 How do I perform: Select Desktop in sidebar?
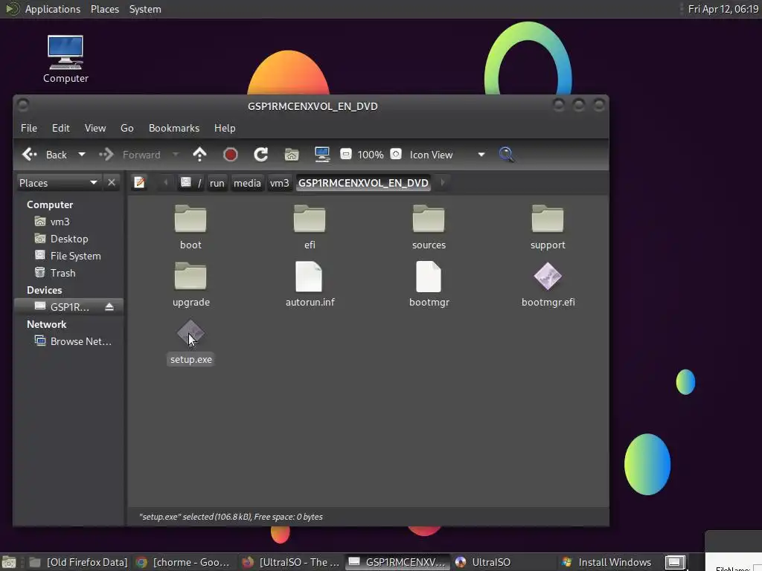click(69, 239)
